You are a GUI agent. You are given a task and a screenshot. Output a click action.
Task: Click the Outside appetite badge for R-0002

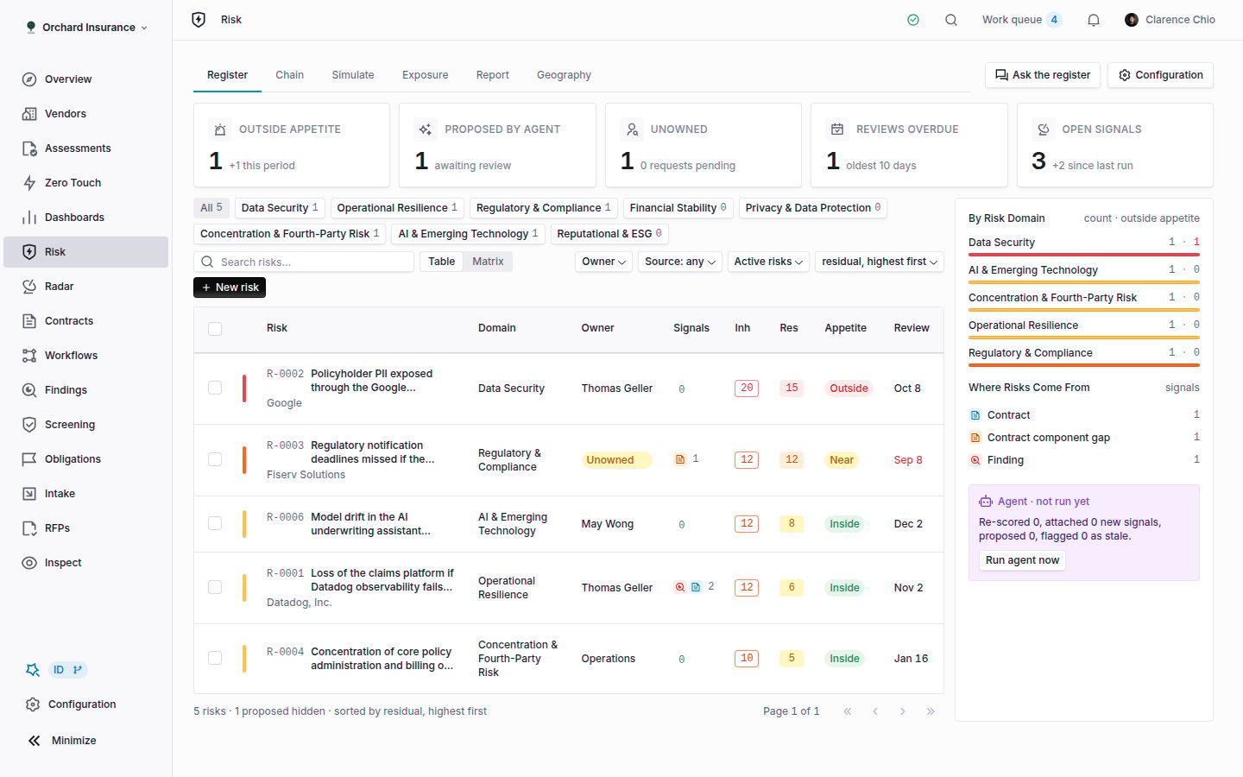[849, 388]
